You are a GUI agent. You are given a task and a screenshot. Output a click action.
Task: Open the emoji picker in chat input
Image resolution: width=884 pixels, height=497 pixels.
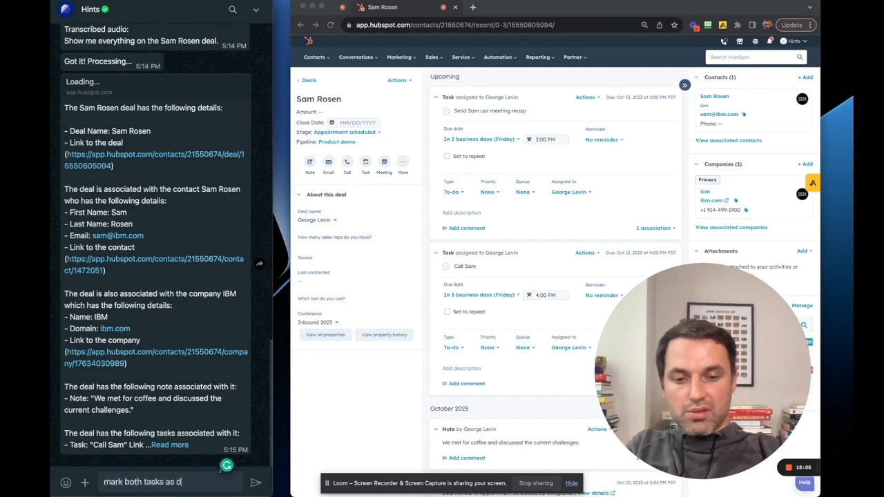point(66,483)
